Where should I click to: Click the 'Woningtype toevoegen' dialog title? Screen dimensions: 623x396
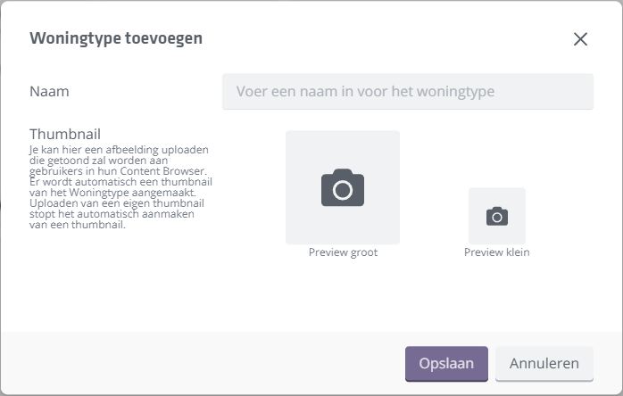point(116,38)
